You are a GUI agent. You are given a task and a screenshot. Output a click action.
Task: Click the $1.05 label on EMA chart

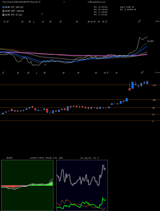click(150, 41)
